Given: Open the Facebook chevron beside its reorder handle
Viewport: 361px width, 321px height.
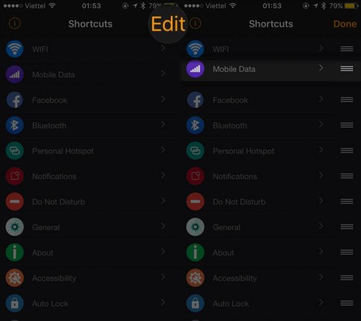Looking at the screenshot, I should pos(321,99).
